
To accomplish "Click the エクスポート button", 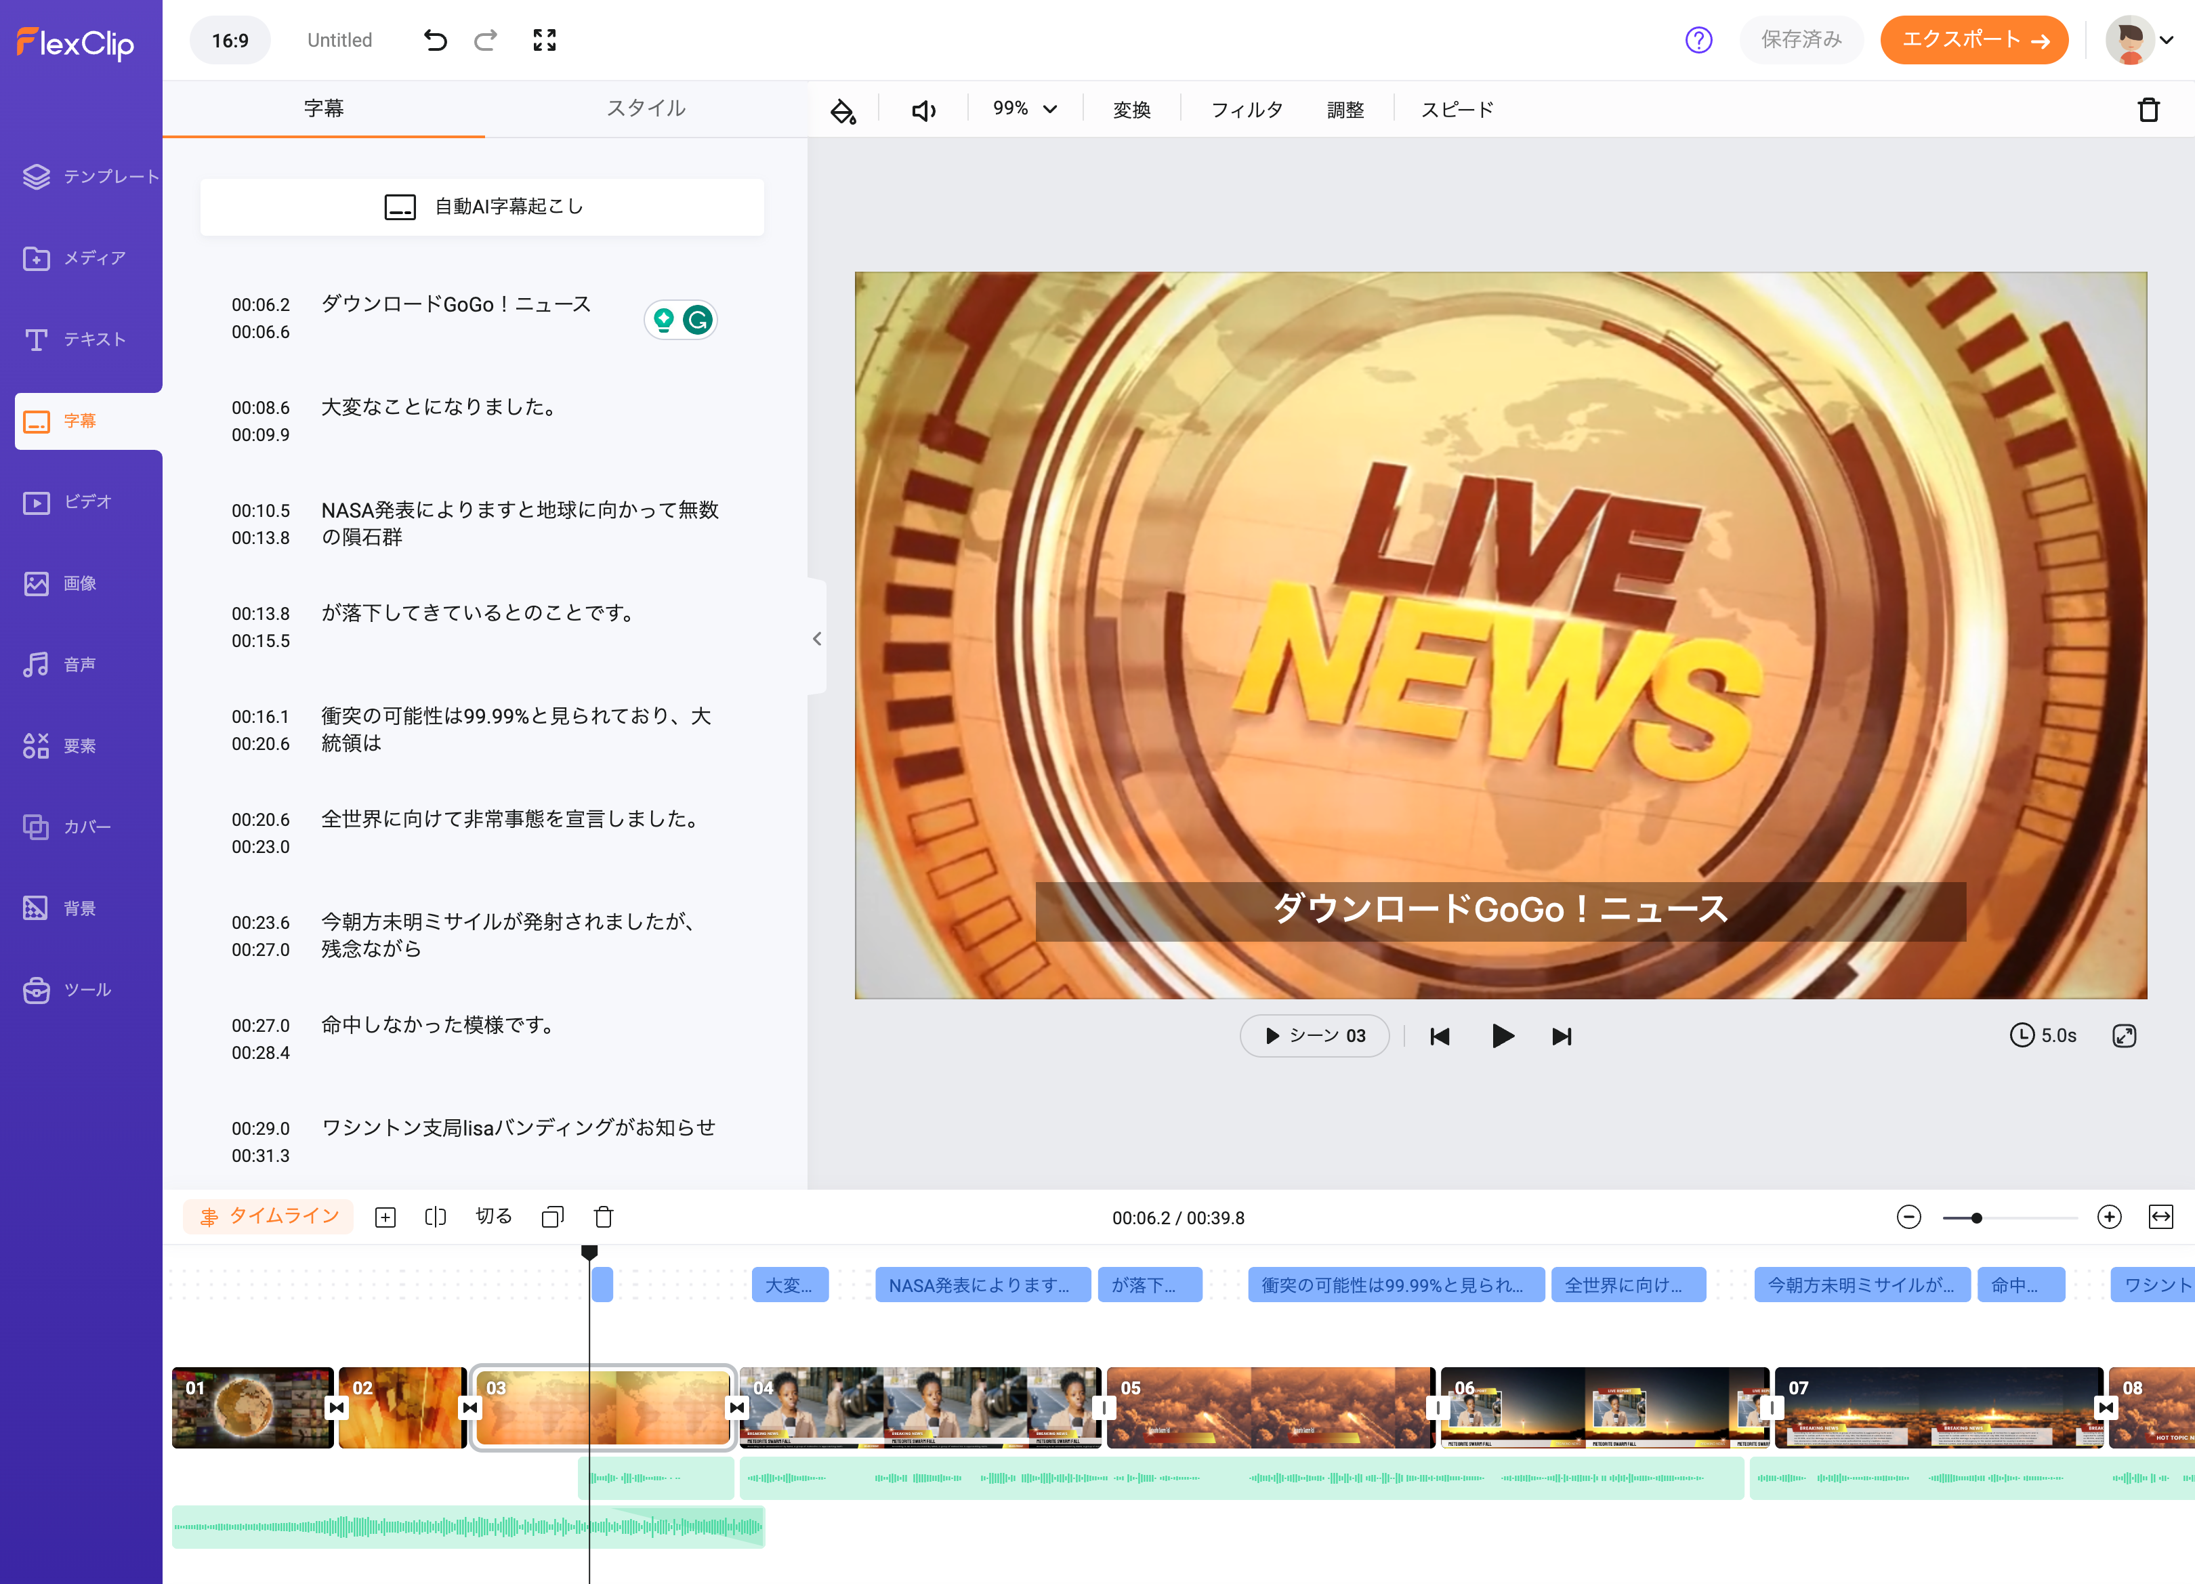I will 1973,40.
